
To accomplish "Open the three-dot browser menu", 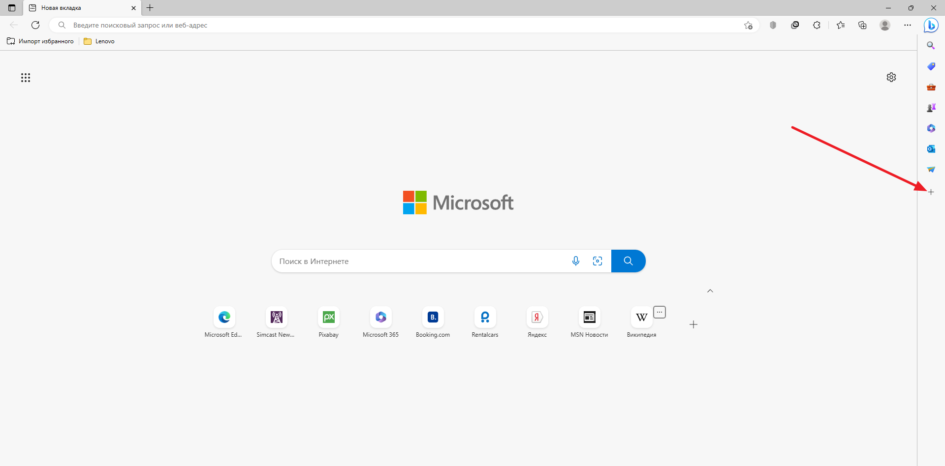I will pyautogui.click(x=908, y=25).
